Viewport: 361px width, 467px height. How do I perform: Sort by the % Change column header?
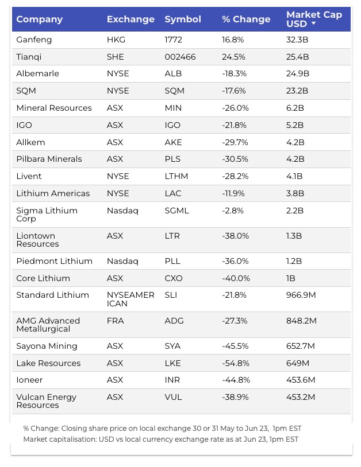click(246, 20)
